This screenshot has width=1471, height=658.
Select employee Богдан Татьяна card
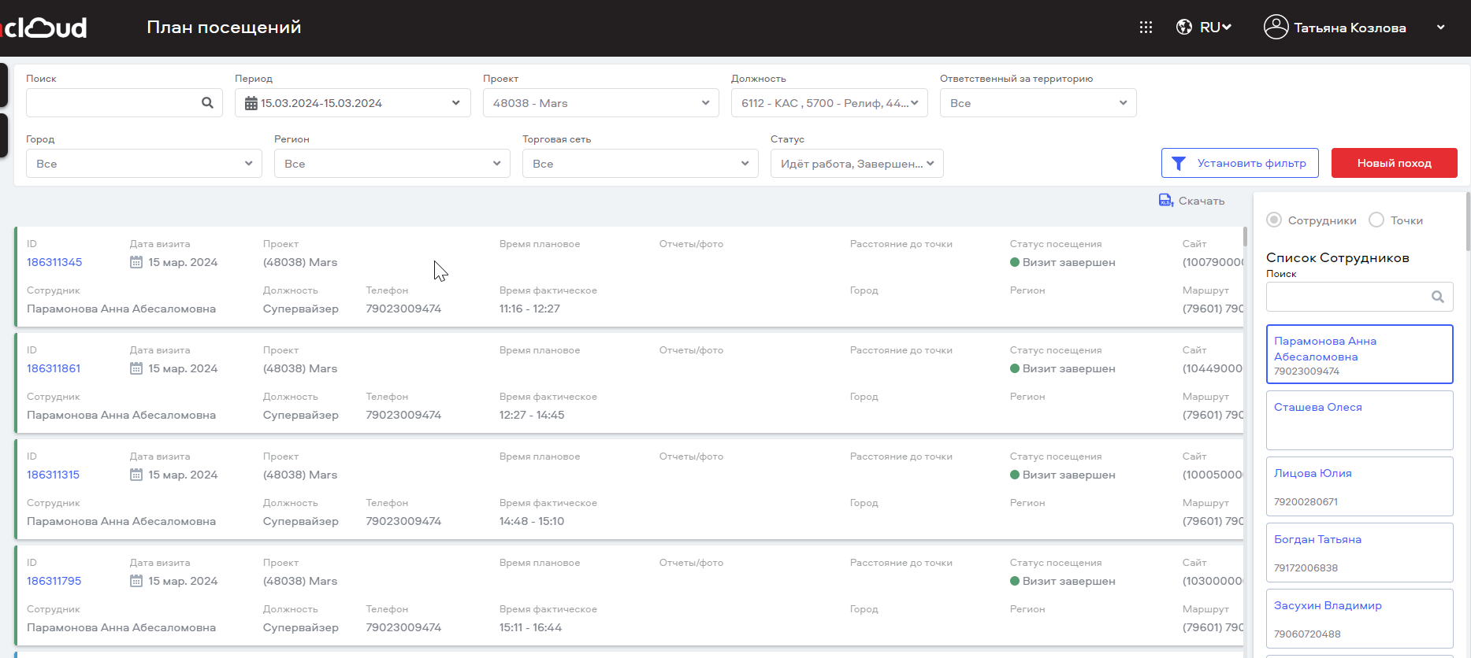1360,553
